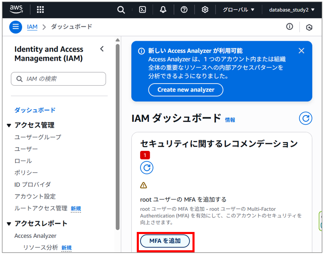Open ユーザー in sidebar
This screenshot has height=254, width=323.
pos(26,149)
